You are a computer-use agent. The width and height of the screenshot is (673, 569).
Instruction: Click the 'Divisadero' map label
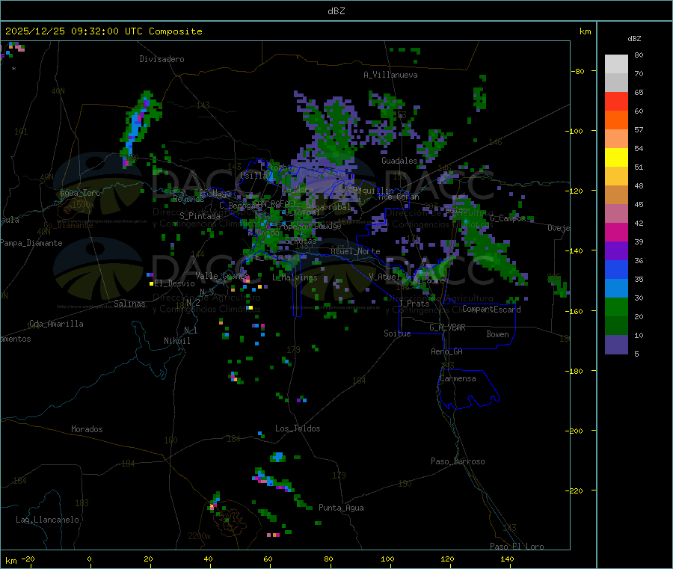[162, 59]
